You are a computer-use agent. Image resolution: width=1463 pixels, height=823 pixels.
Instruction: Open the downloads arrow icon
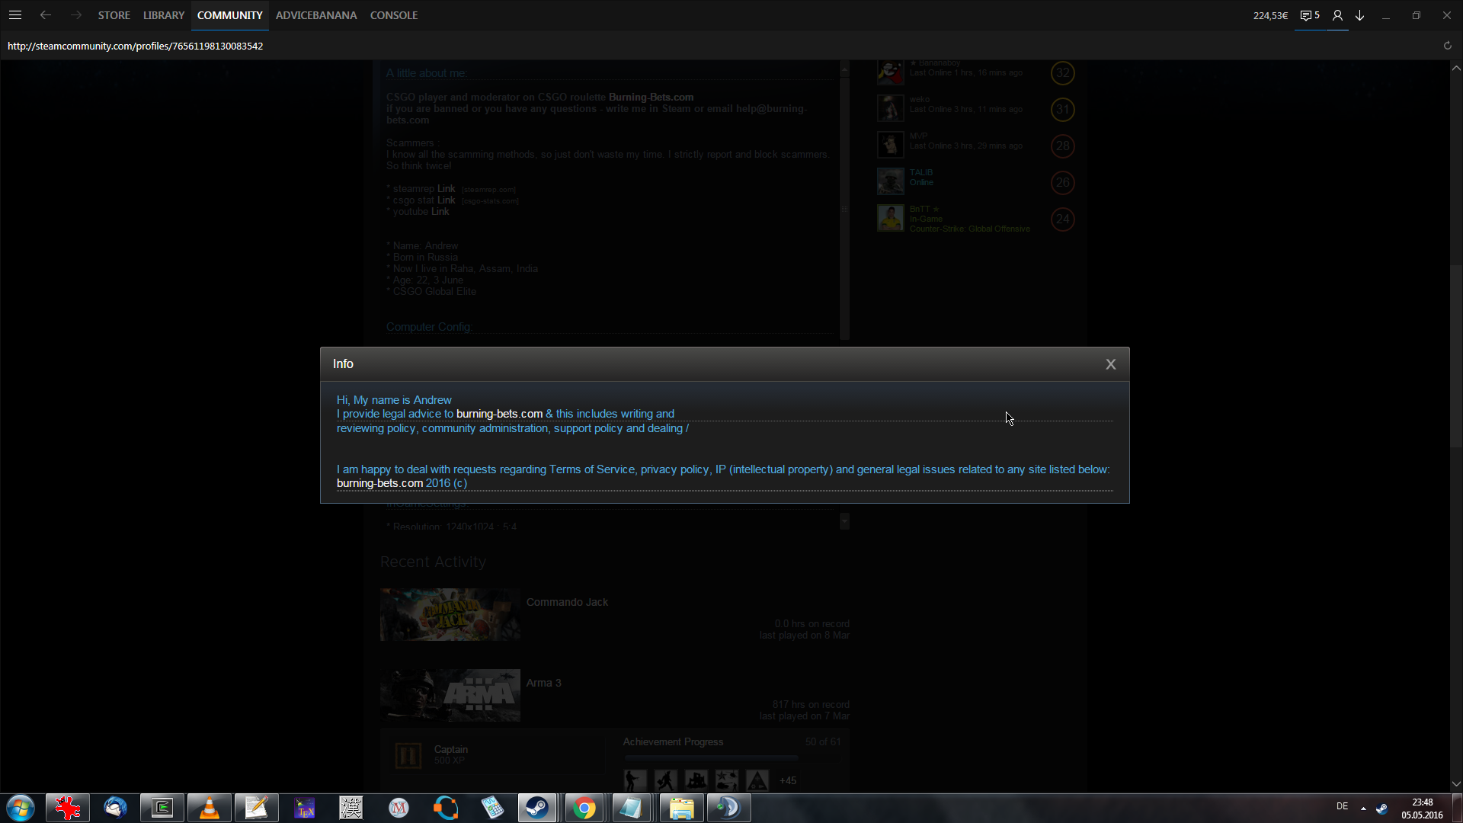tap(1360, 15)
